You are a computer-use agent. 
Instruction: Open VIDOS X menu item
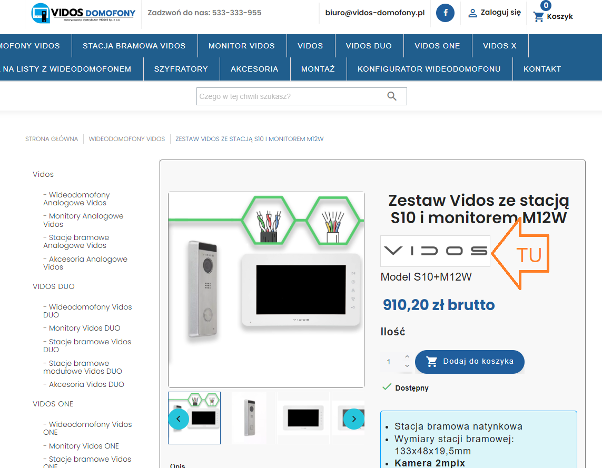tap(499, 46)
